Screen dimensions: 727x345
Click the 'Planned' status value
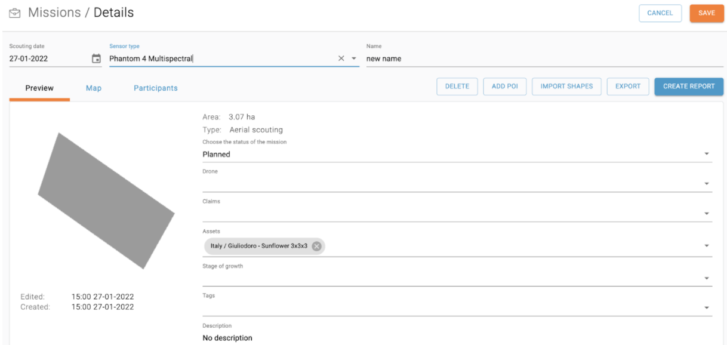(x=216, y=154)
